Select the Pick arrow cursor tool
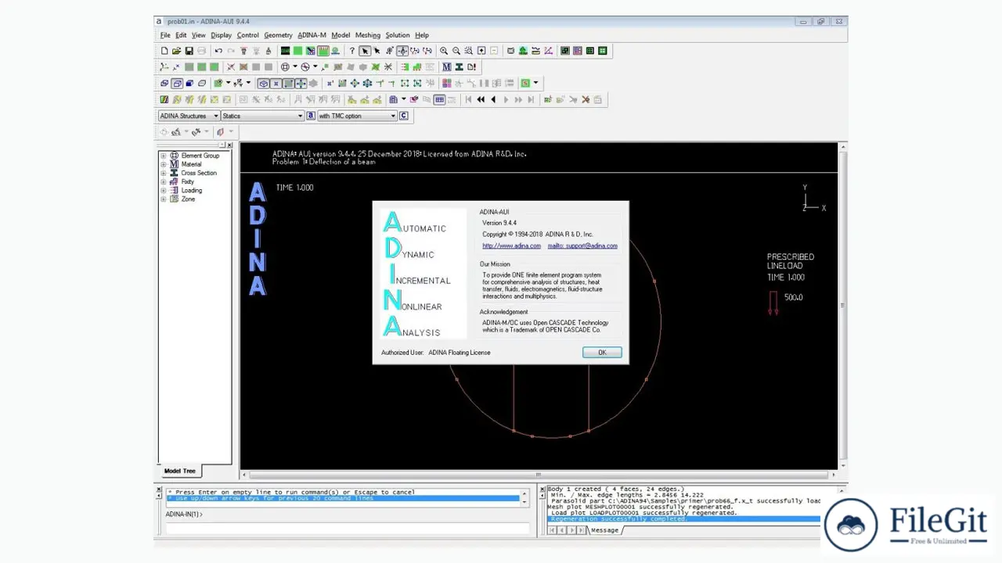The width and height of the screenshot is (1002, 563). point(365,51)
